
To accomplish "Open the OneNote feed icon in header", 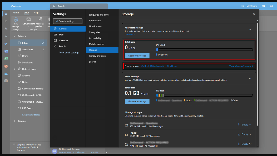I will 271,6.
